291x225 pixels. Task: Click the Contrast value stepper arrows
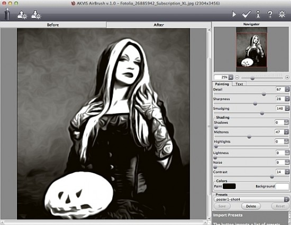(x=287, y=172)
